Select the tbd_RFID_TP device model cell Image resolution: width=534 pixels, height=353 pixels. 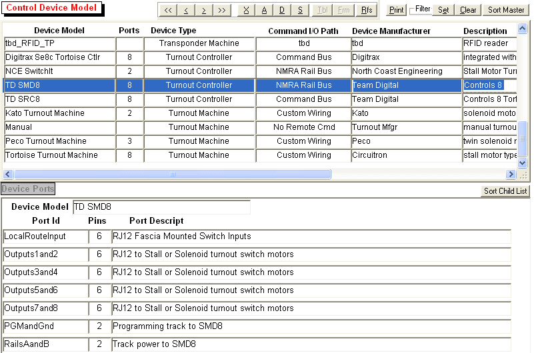click(59, 43)
